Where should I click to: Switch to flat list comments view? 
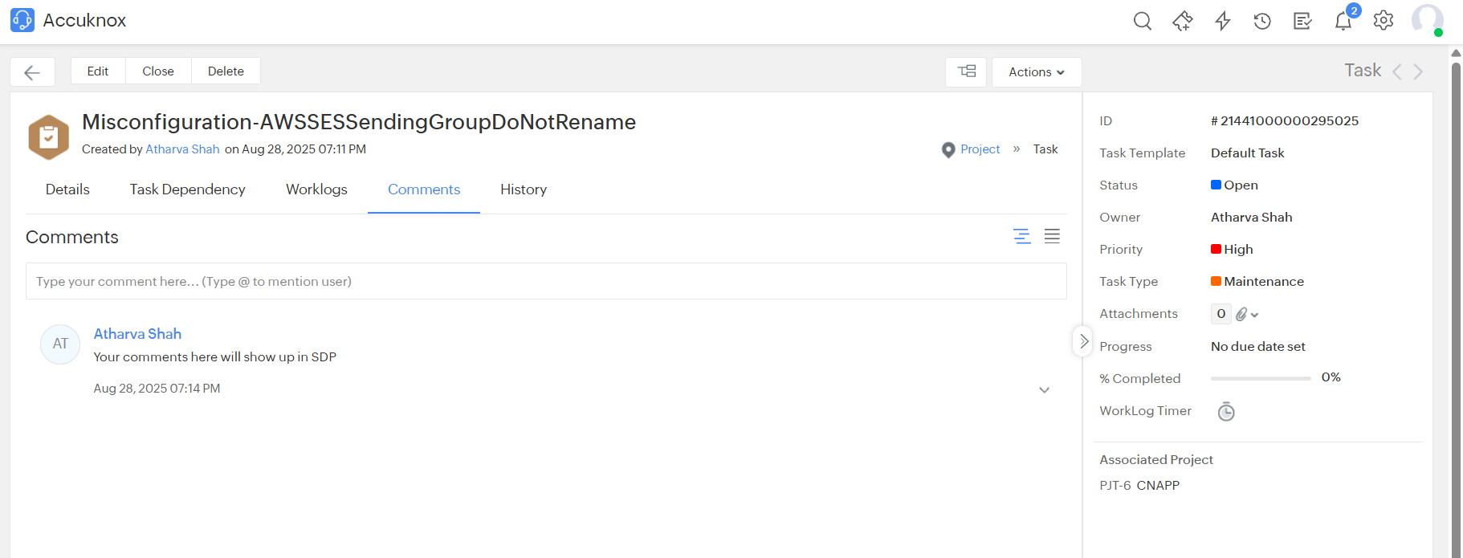click(x=1052, y=236)
